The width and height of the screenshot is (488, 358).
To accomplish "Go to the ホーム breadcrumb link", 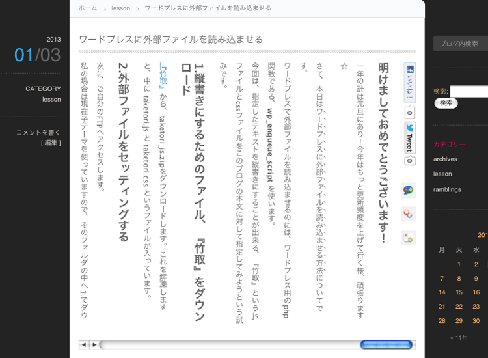I will click(x=88, y=8).
